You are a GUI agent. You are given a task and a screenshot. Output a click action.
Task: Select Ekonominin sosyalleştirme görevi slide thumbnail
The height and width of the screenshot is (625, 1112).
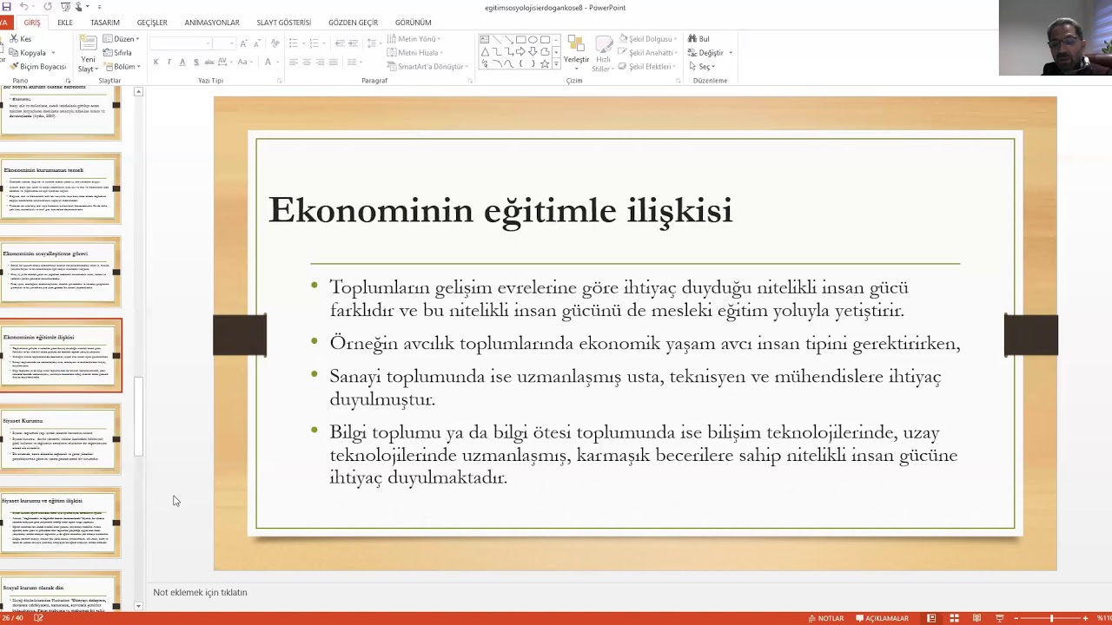(x=61, y=272)
